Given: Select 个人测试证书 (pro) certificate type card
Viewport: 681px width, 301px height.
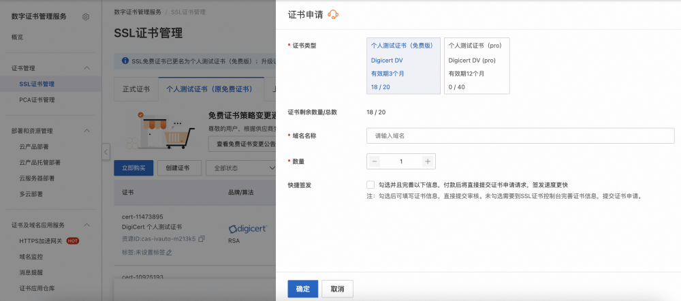Looking at the screenshot, I should (476, 66).
